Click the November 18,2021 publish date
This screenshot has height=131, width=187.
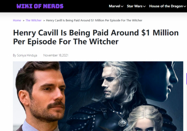click(x=56, y=55)
